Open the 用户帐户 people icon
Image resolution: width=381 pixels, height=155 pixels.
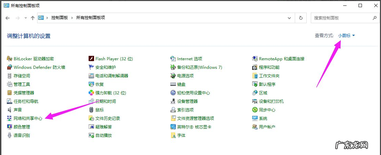(x=255, y=127)
